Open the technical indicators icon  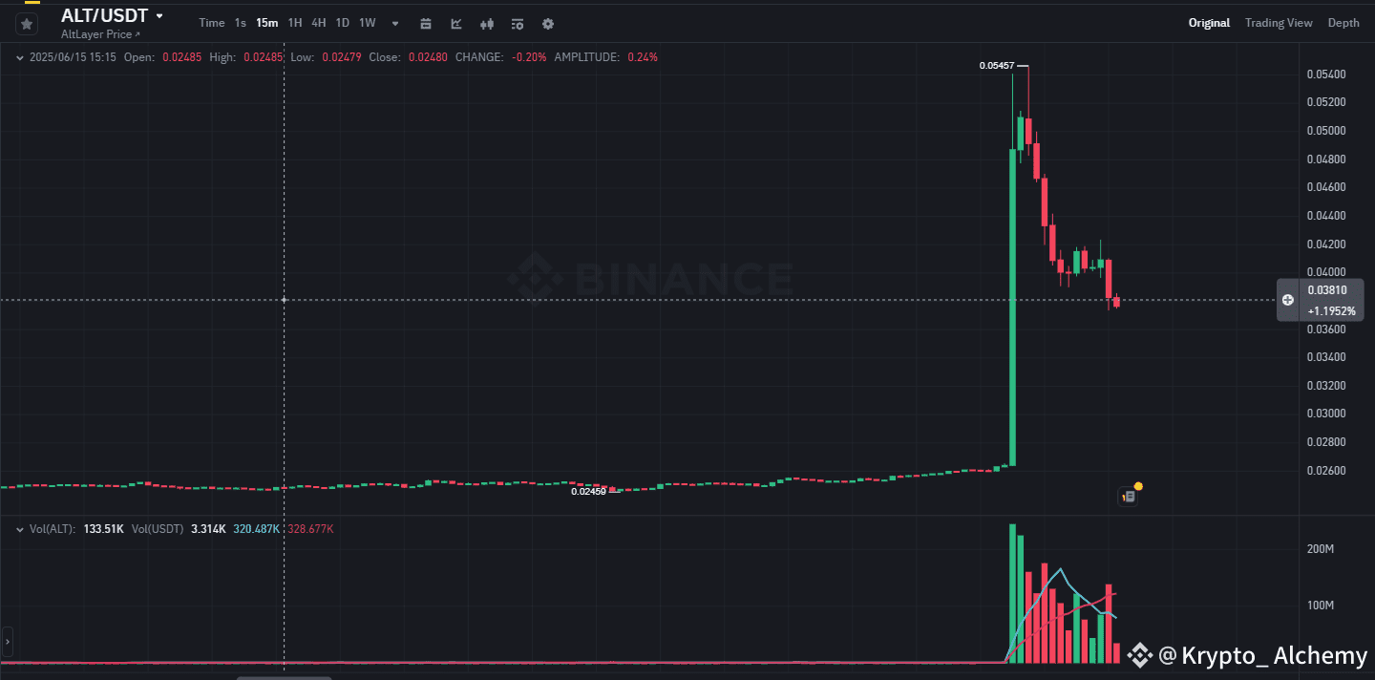click(456, 24)
